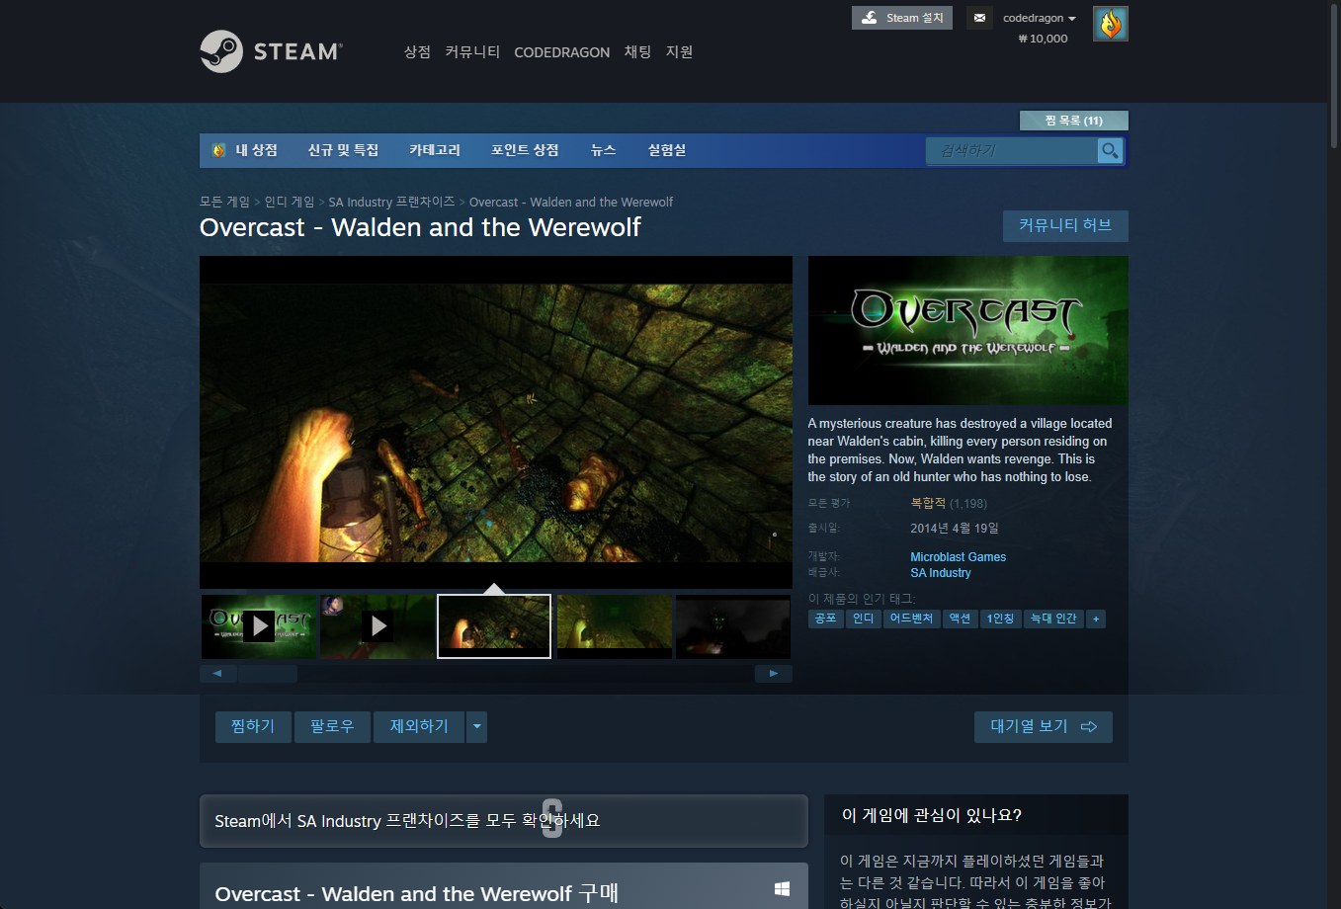Click the 인디 게임 breadcrumb link
The image size is (1341, 909).
tap(290, 202)
